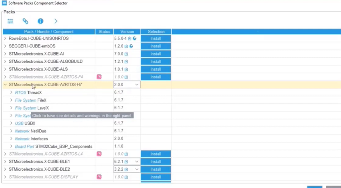341x188 pixels.
Task: Expand Board Part STM32Cube_BSP_Components
Action: (11, 146)
